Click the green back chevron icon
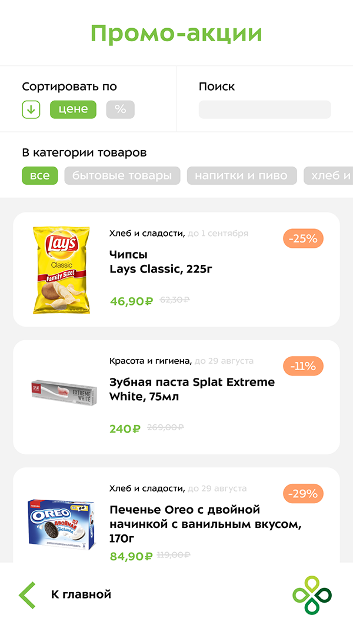This screenshot has height=628, width=353. click(27, 594)
